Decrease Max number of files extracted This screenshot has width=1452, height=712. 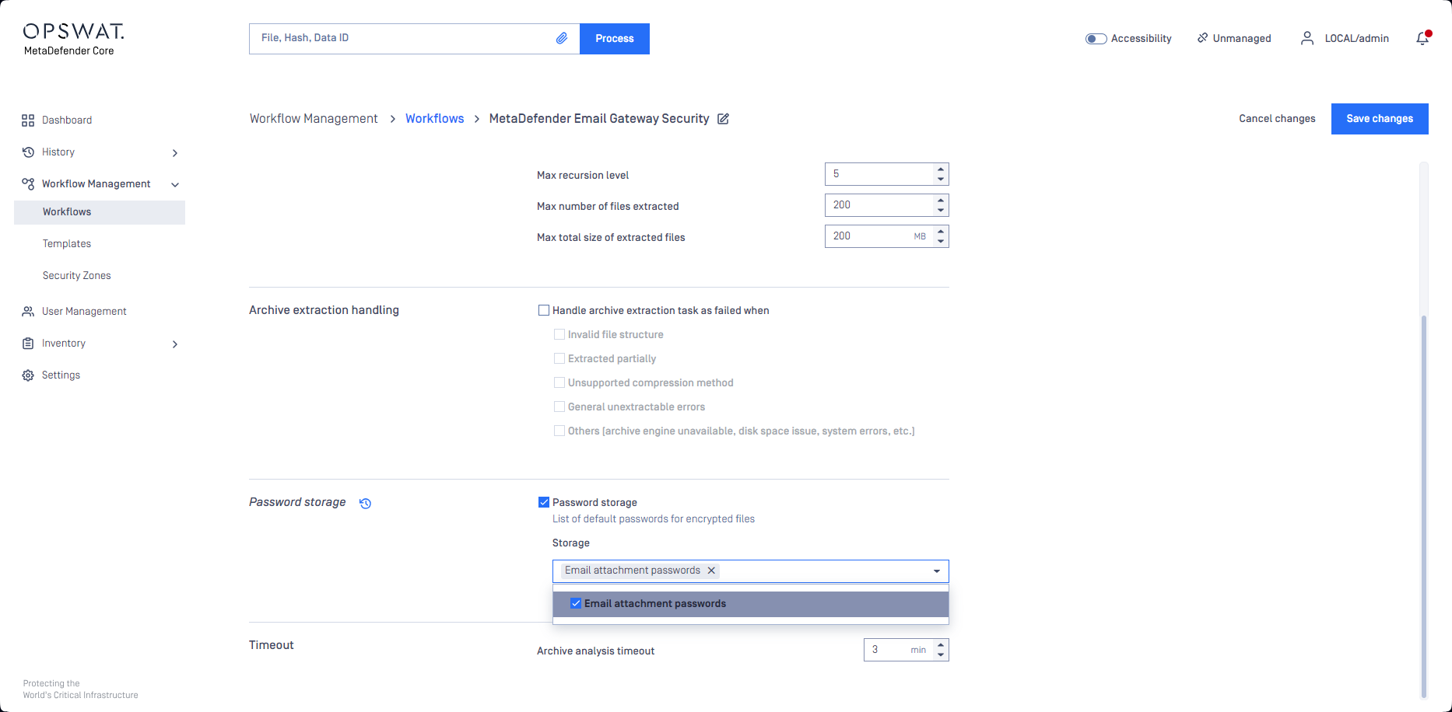pos(941,211)
